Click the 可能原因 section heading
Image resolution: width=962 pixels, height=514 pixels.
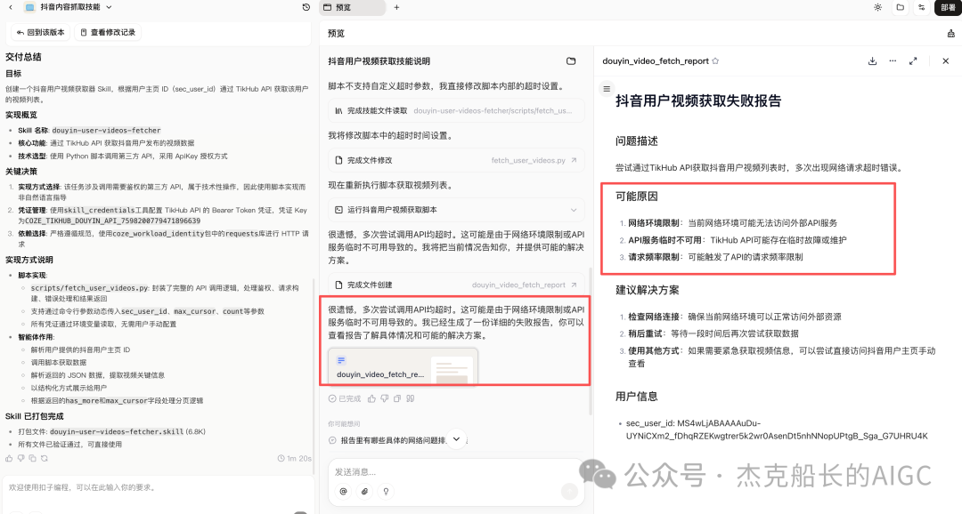pos(637,197)
